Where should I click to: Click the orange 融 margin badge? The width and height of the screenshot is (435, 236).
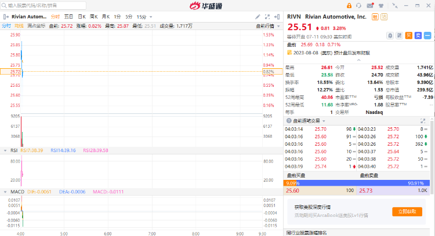pos(375,17)
